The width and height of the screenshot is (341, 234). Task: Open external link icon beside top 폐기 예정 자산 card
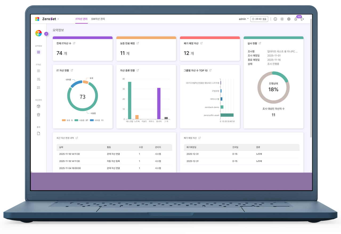point(201,43)
